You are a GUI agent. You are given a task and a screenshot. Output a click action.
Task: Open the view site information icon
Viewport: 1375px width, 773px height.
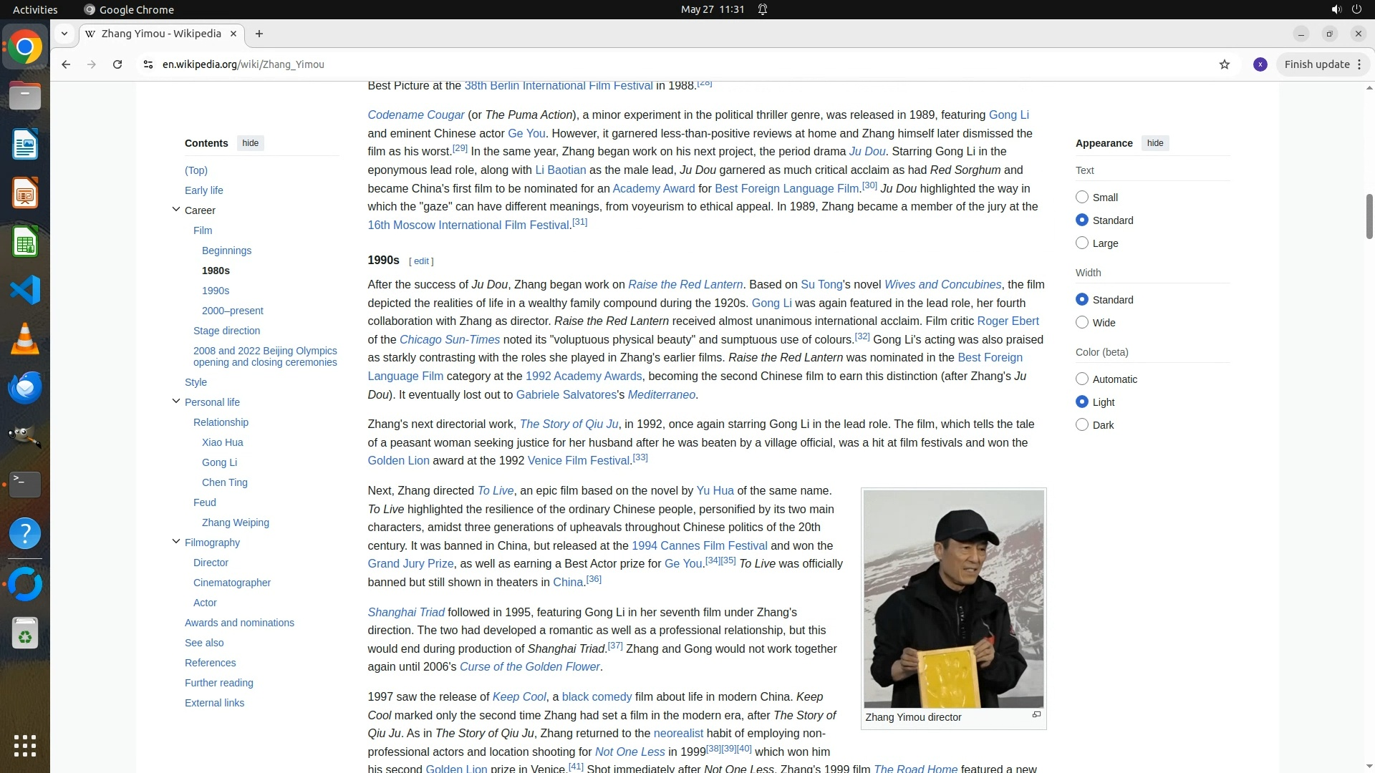[x=148, y=64]
